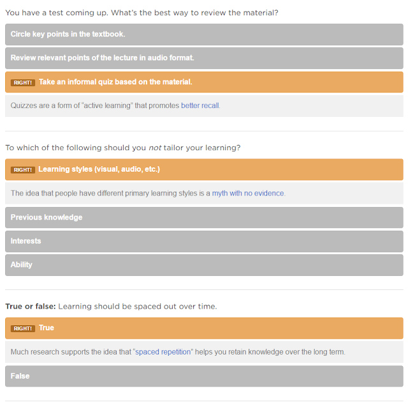
Task: Click the spaced repetition explanation box
Action: [x=204, y=352]
